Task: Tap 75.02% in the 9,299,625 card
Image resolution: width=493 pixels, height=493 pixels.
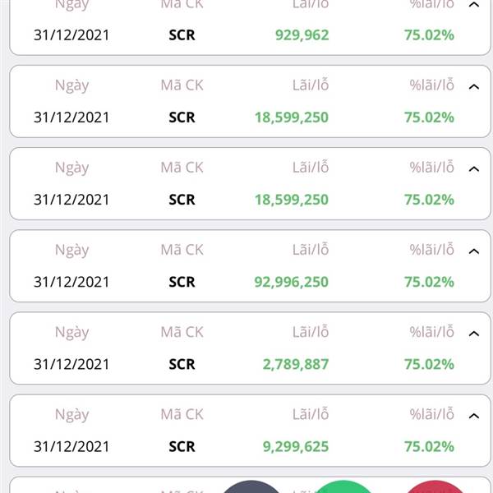Action: pos(429,446)
